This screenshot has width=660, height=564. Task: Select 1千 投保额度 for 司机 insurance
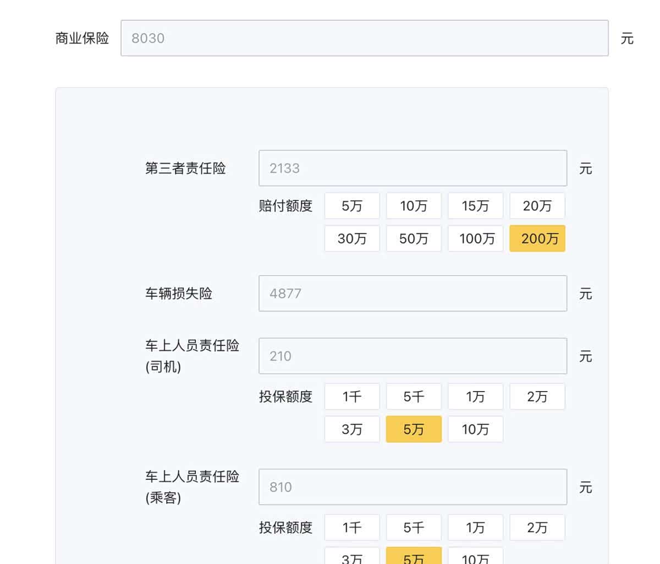352,397
